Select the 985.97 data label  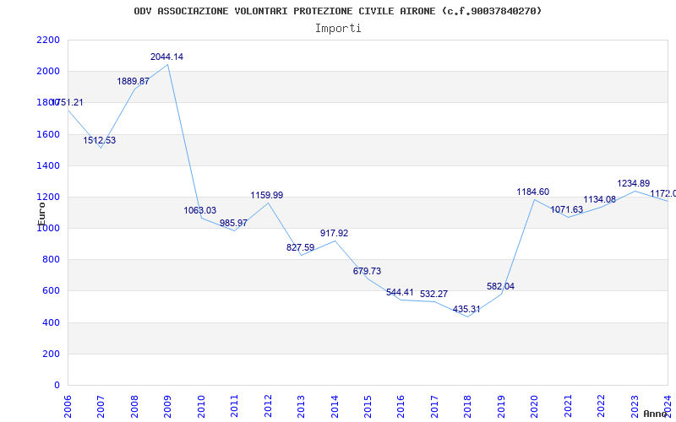tap(234, 223)
